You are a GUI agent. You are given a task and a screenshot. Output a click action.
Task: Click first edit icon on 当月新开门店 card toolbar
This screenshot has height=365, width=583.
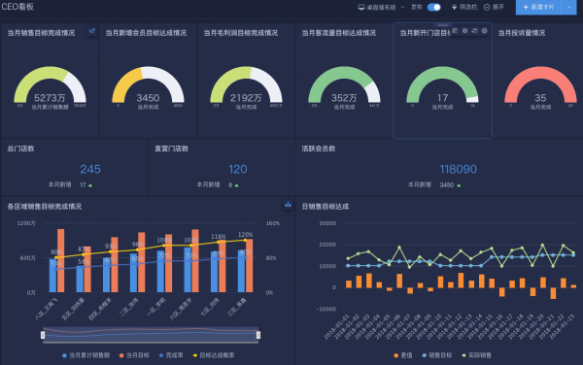455,31
